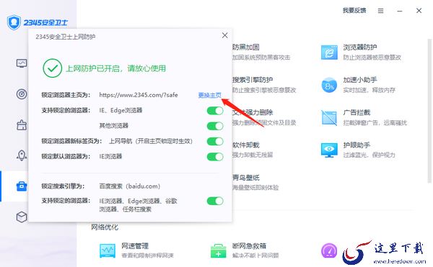Open the purple speedometer icon
433x267 pixels.
329,250
